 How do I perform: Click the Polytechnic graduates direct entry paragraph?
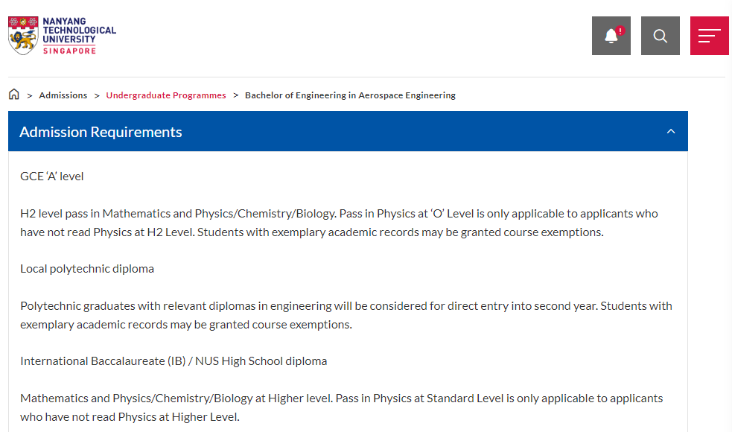pos(346,315)
